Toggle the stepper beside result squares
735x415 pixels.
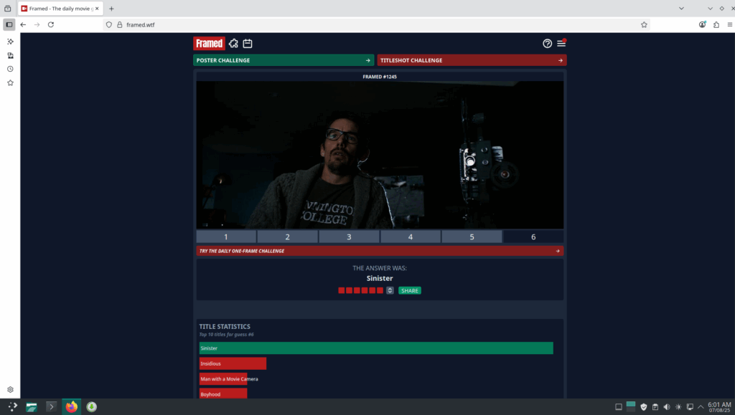coord(390,290)
